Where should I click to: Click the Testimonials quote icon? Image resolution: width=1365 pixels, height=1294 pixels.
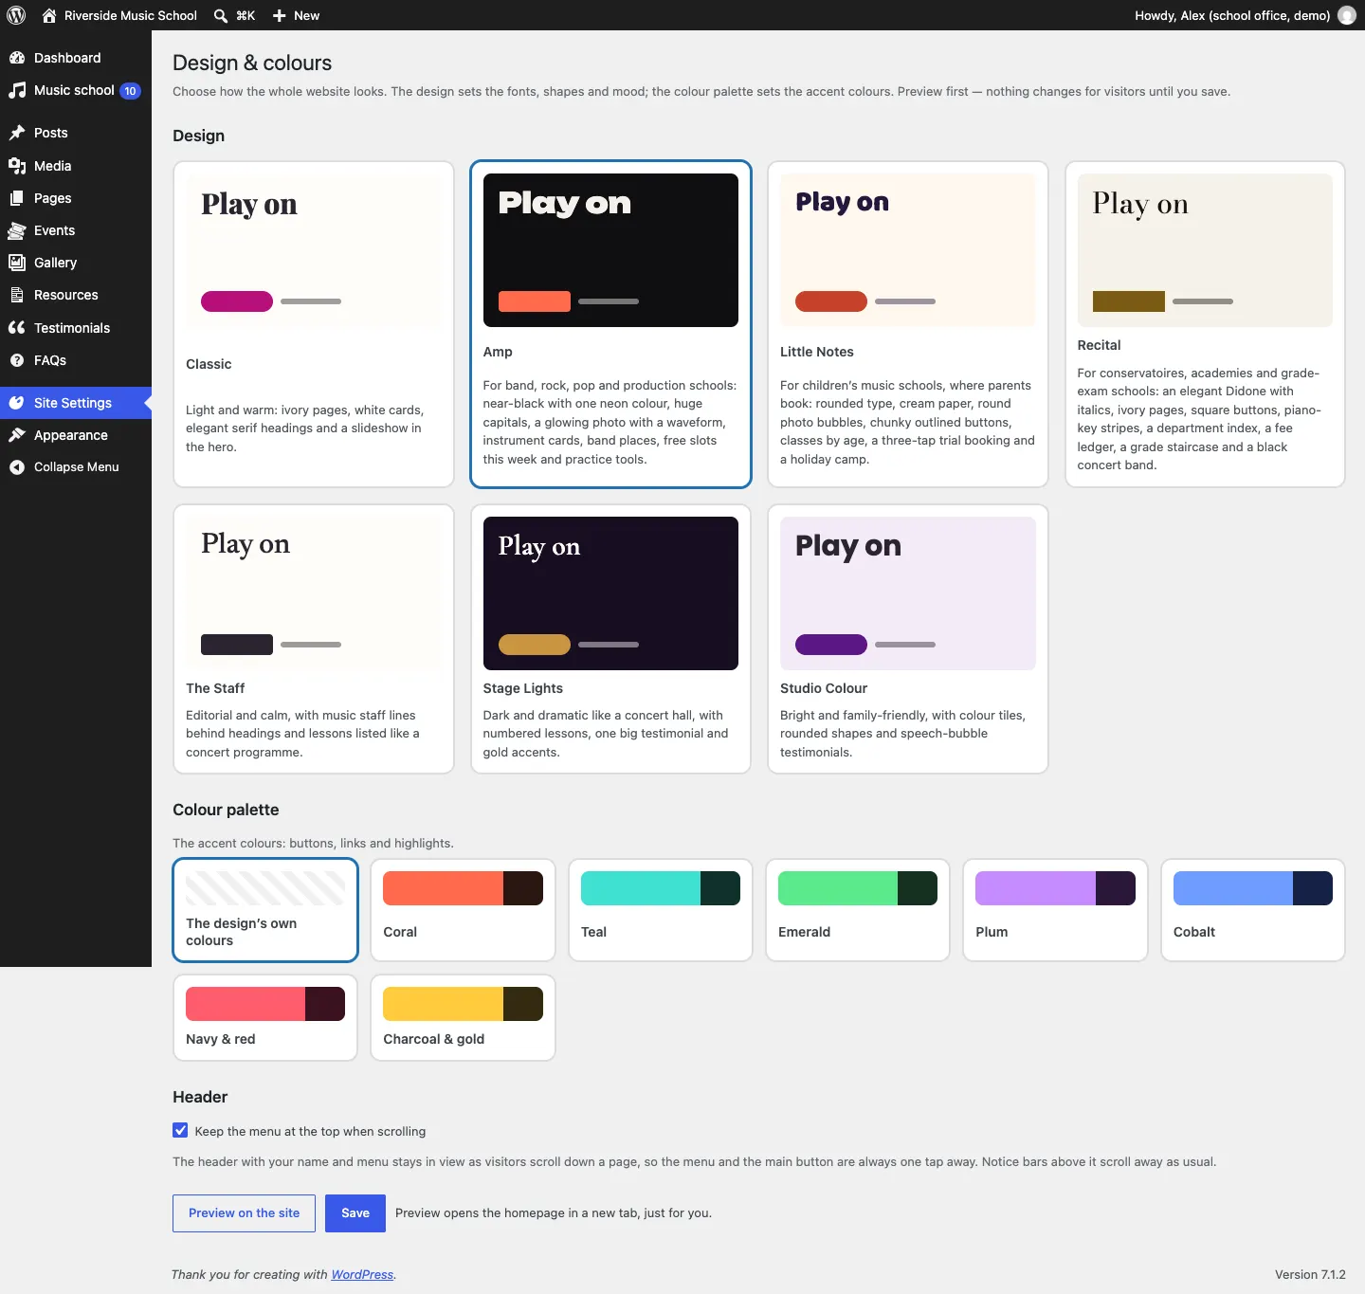[x=17, y=328]
